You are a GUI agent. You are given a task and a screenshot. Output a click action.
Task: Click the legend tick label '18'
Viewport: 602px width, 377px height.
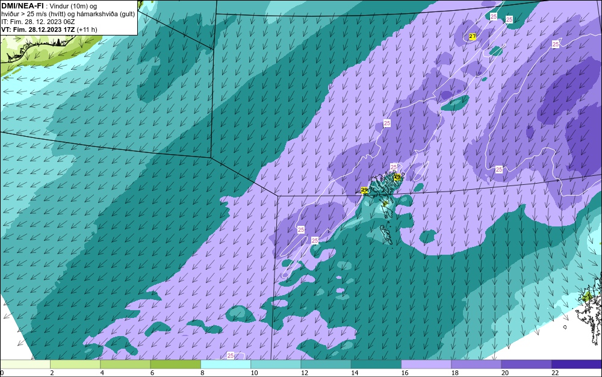point(455,373)
